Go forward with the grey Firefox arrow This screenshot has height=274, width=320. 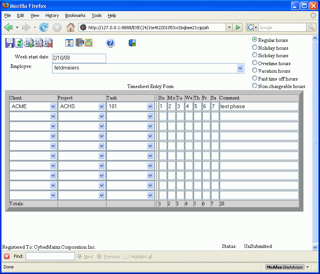click(26, 27)
